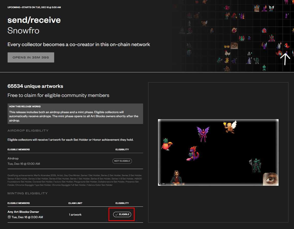Click the eye image in preview corner

point(270,179)
